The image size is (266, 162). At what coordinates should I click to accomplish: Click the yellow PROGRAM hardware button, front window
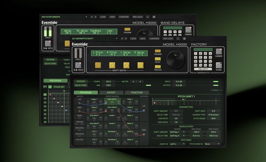pos(158,51)
